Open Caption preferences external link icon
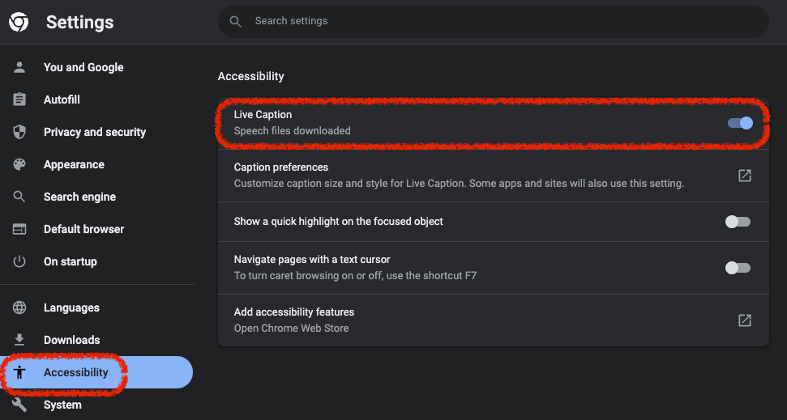 pyautogui.click(x=744, y=176)
